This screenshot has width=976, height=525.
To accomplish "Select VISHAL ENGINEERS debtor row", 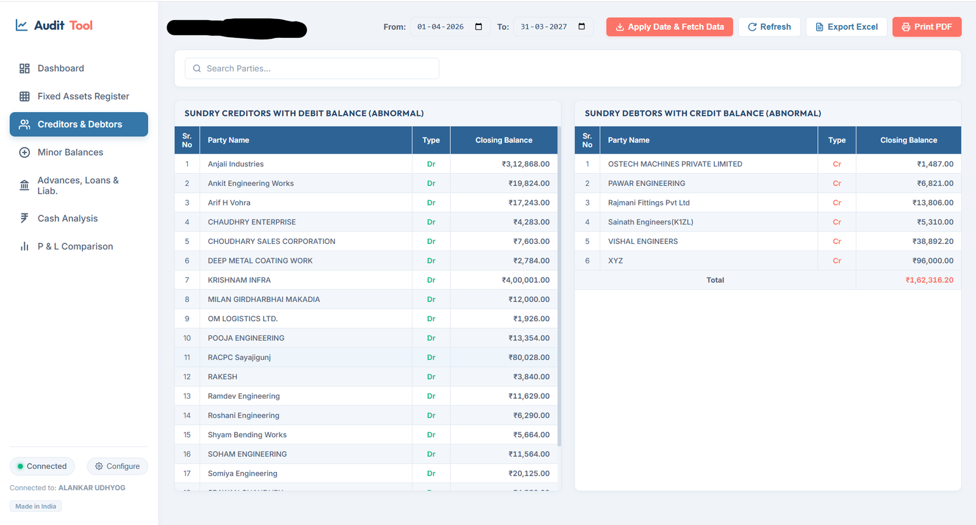I will coord(768,241).
